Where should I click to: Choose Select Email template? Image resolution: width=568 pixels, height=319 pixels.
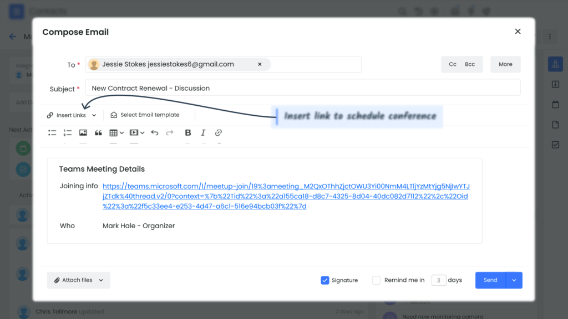(x=145, y=115)
